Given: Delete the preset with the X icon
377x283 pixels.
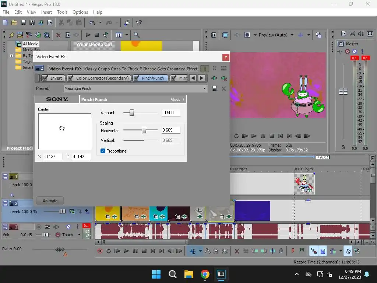Looking at the screenshot, I should click(223, 88).
